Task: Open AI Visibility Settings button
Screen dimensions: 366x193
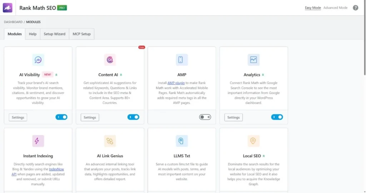Action: pyautogui.click(x=18, y=117)
